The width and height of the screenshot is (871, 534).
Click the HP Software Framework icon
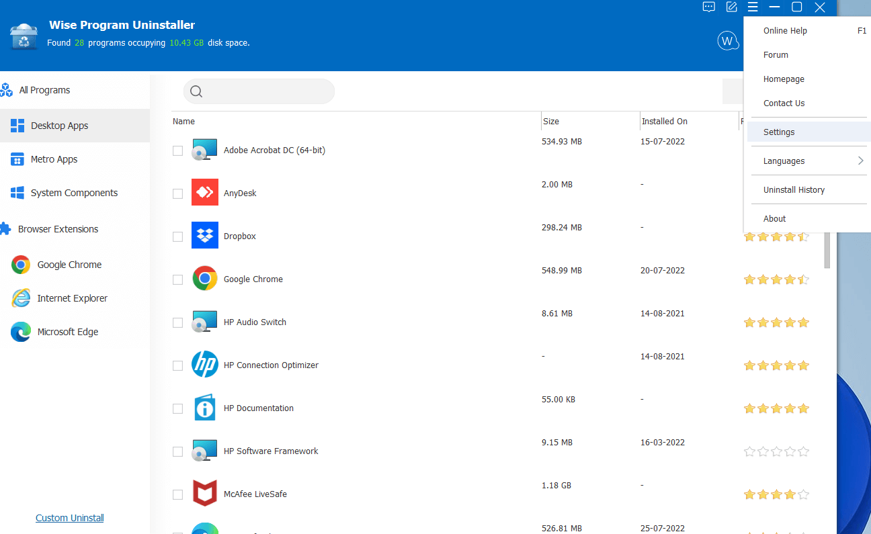tap(204, 451)
